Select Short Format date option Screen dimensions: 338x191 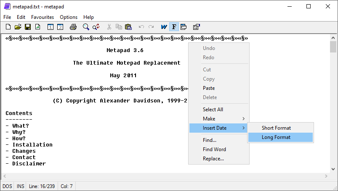(280, 128)
